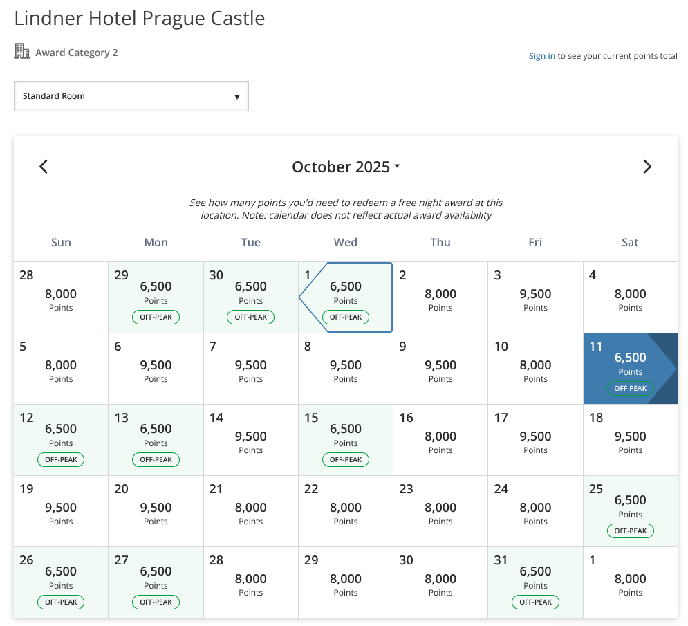The height and width of the screenshot is (626, 688).
Task: Click the Lindner Hotel Prague Castle title
Action: pos(140,18)
